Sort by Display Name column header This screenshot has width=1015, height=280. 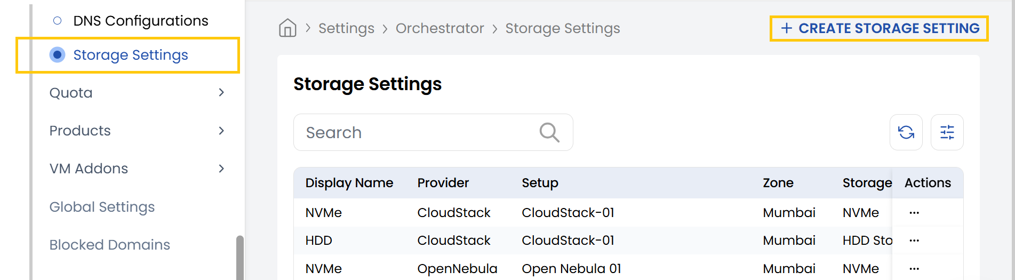[349, 183]
